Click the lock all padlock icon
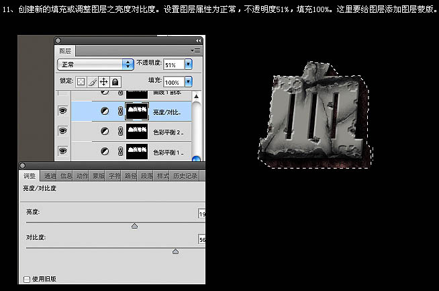439x291 pixels. (x=115, y=81)
